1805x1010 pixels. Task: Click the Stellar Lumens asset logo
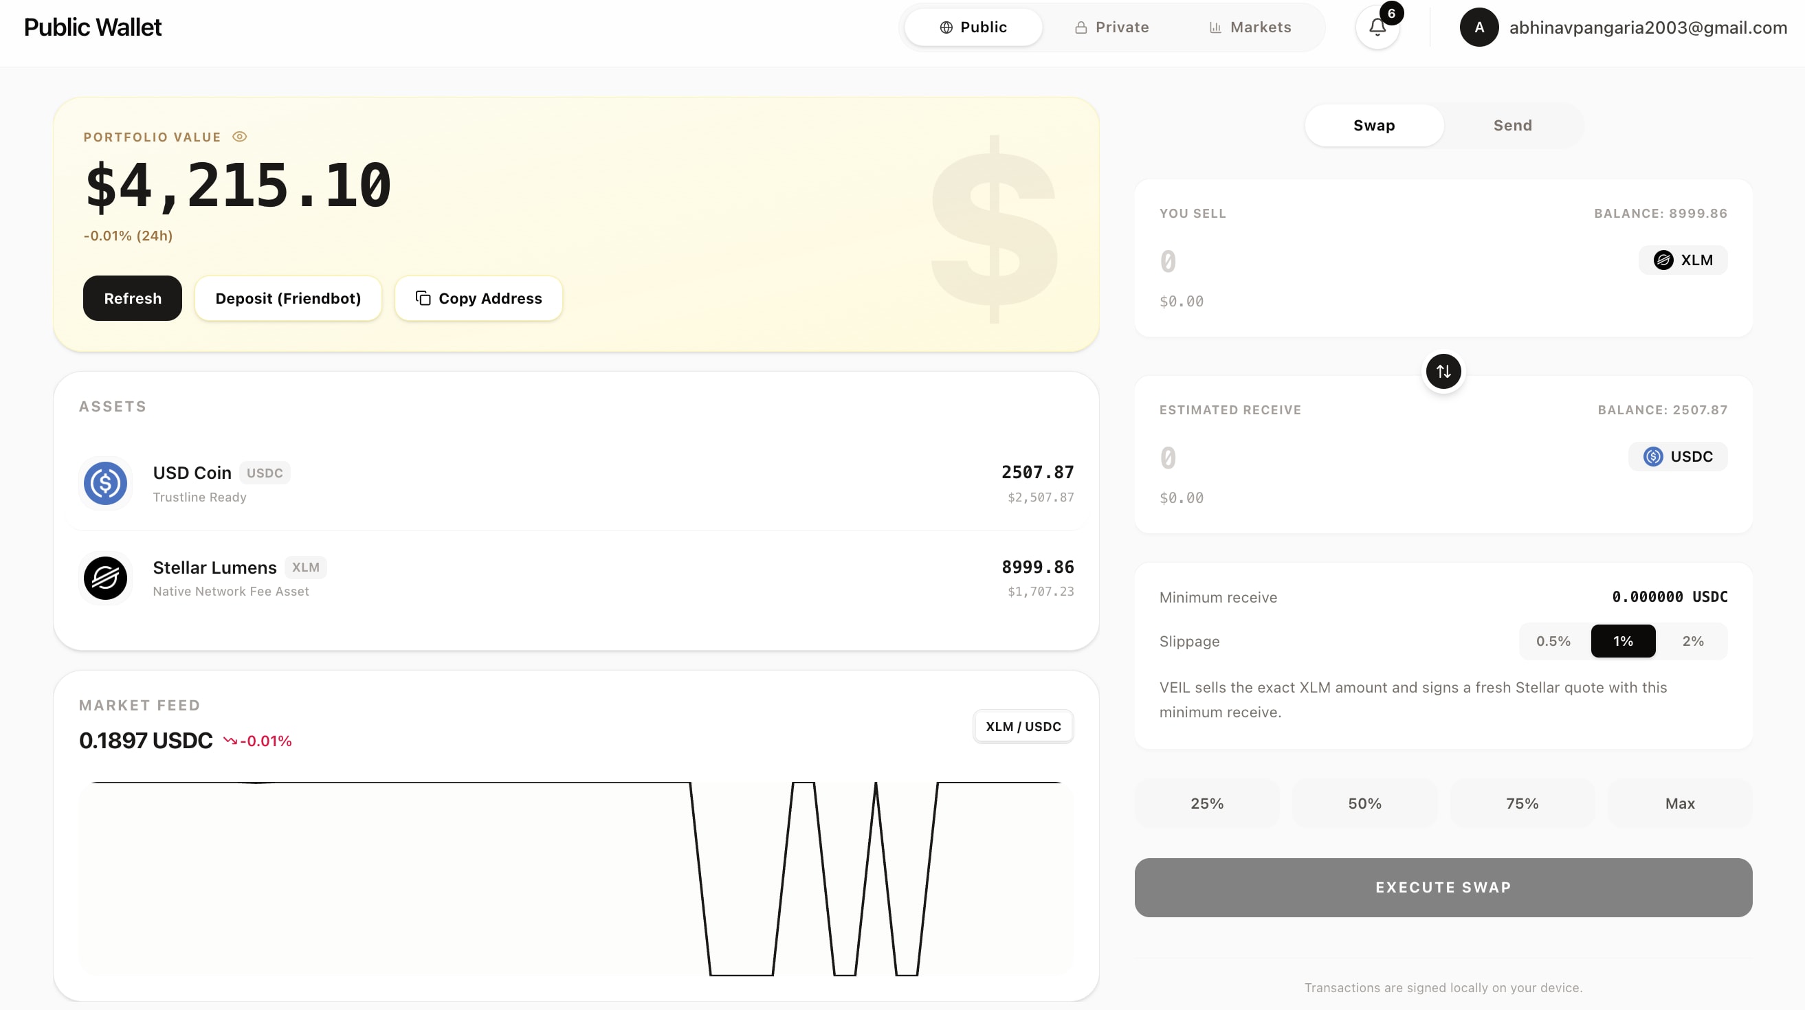[105, 578]
